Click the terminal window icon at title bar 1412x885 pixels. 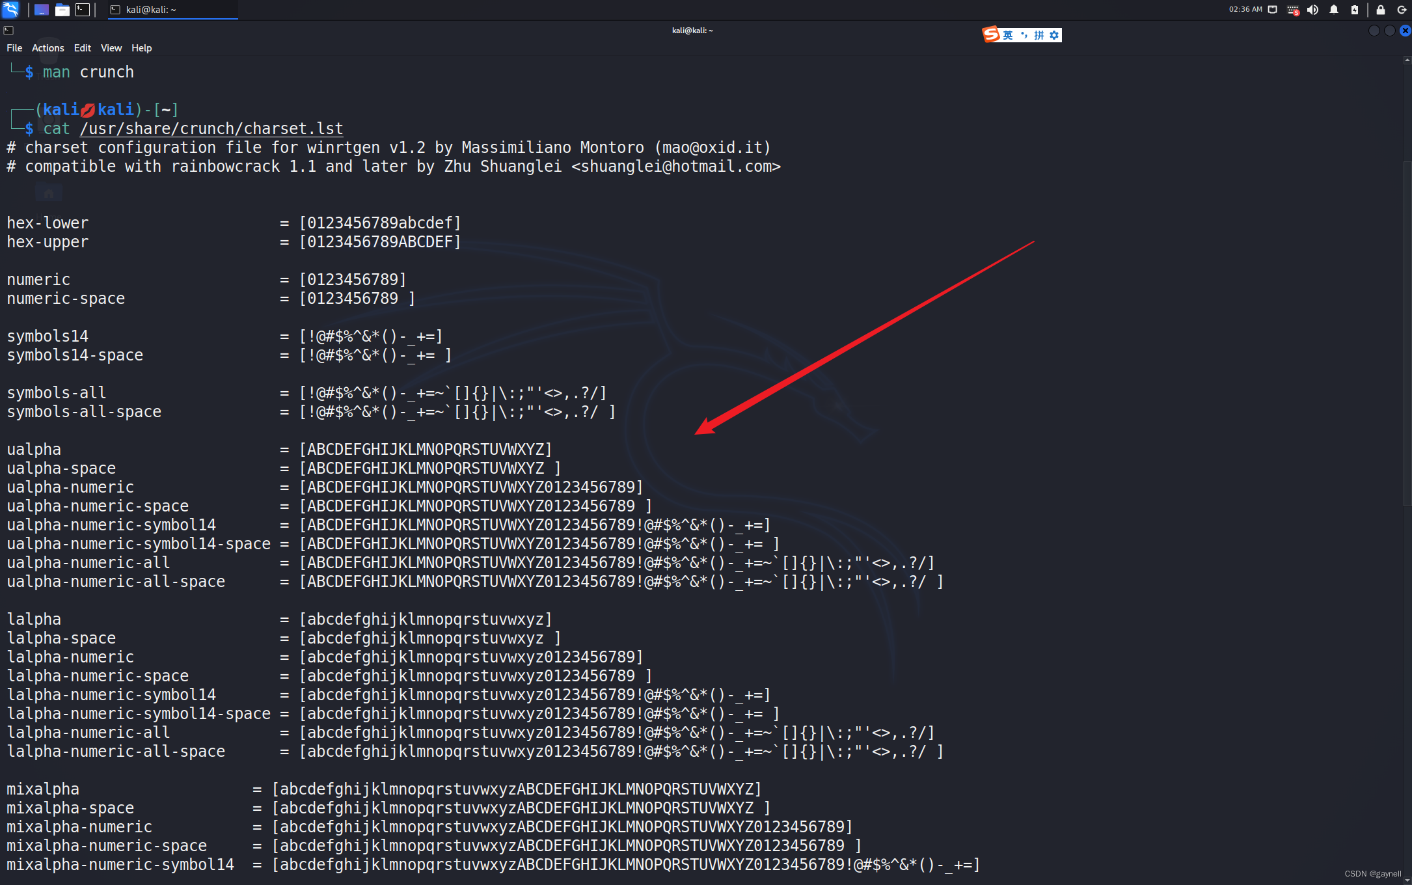[8, 31]
